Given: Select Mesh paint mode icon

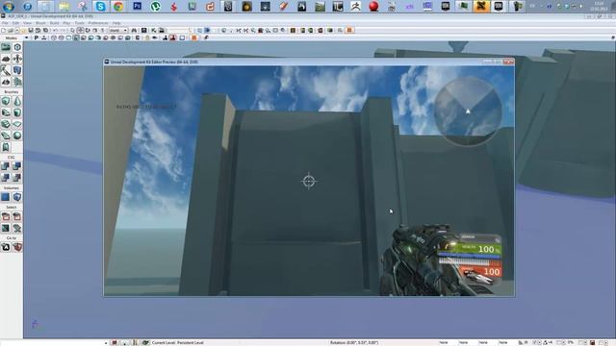Looking at the screenshot, I should point(6,70).
